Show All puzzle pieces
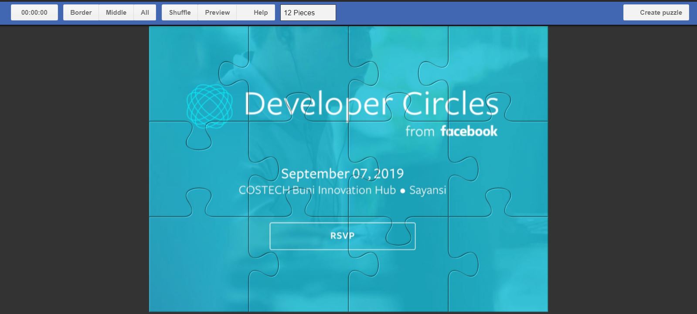 pos(145,13)
